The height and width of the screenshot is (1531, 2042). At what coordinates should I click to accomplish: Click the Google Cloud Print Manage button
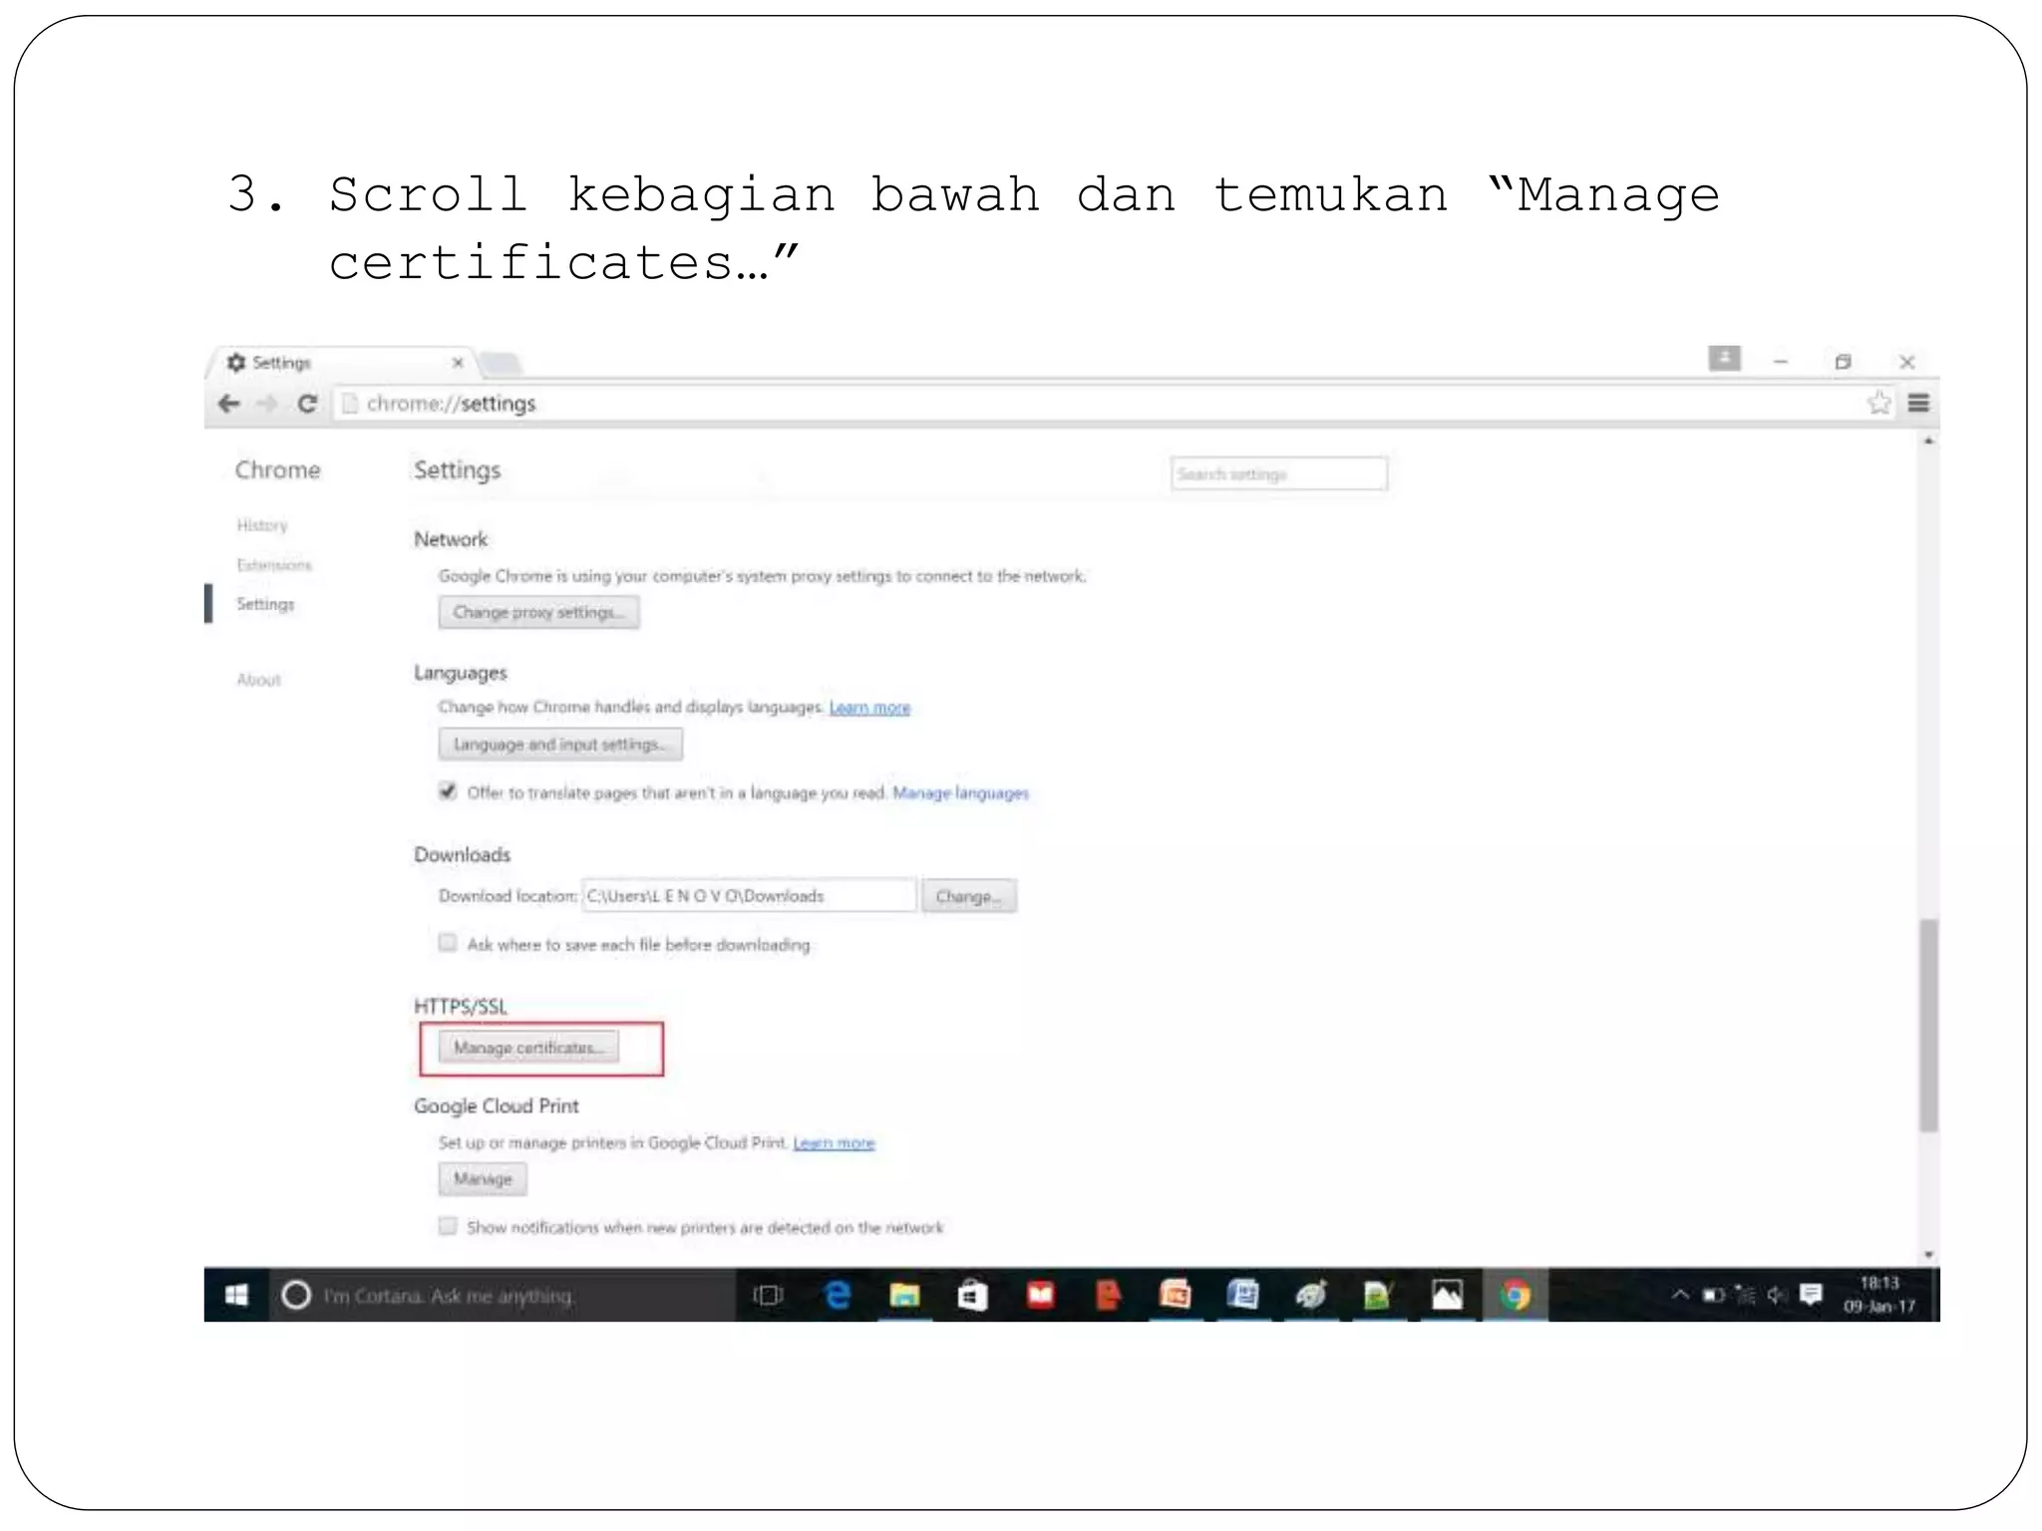[x=483, y=1179]
